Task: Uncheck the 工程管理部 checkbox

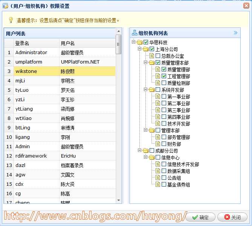Action: (164, 76)
